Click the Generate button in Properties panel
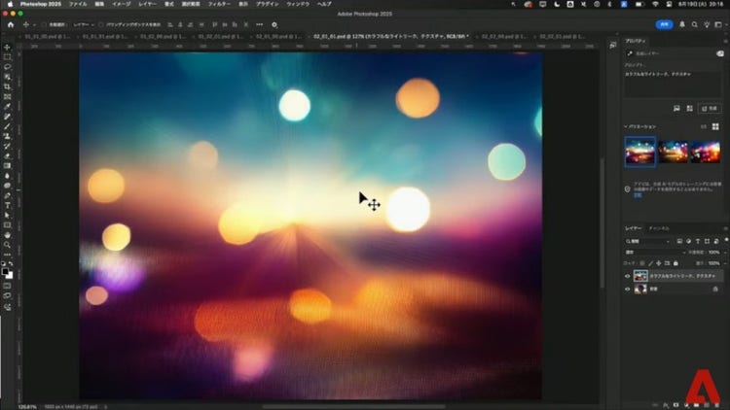Screen dimensions: 730x410 point(711,108)
